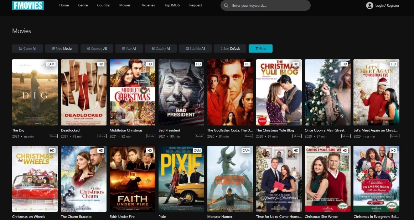Click the CAM badge on Monster Hunter

click(246, 150)
